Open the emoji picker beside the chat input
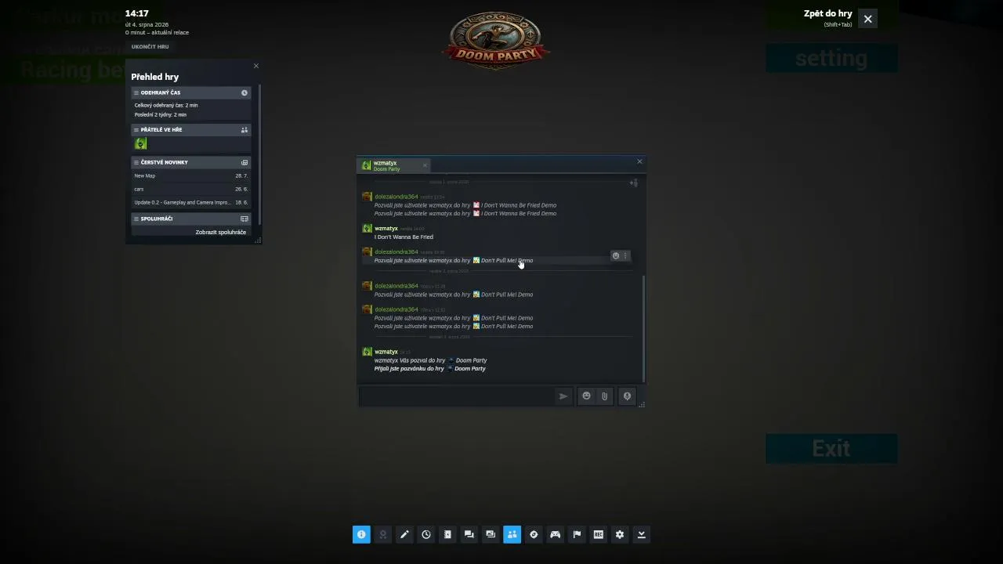The width and height of the screenshot is (1003, 564). 586,396
